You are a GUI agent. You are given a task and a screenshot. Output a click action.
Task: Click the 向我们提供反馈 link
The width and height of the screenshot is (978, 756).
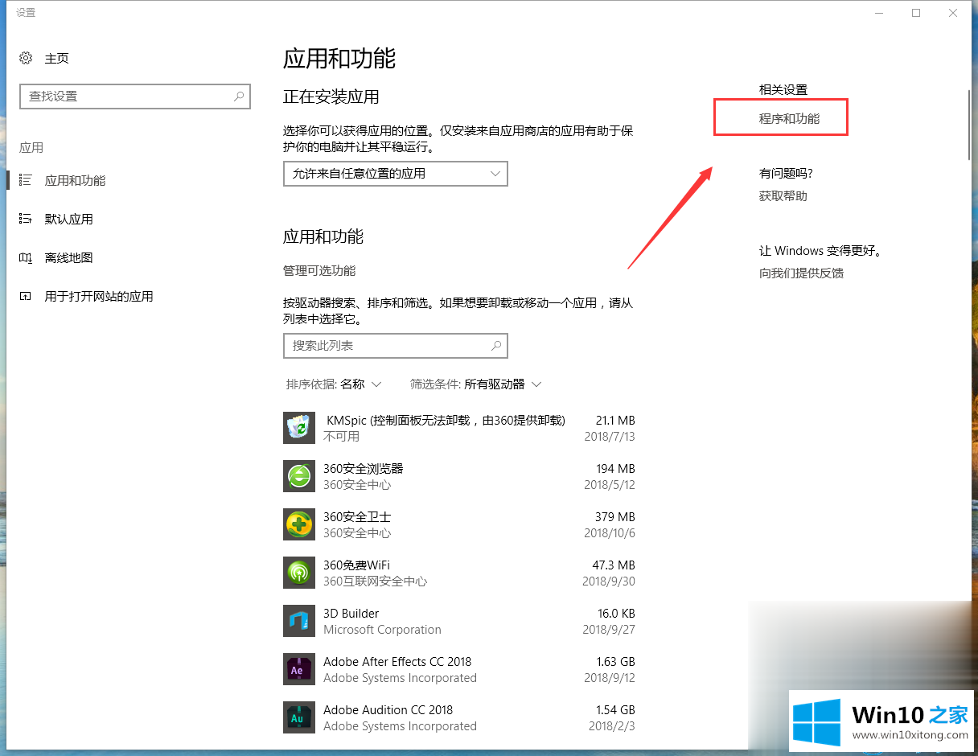coord(801,273)
